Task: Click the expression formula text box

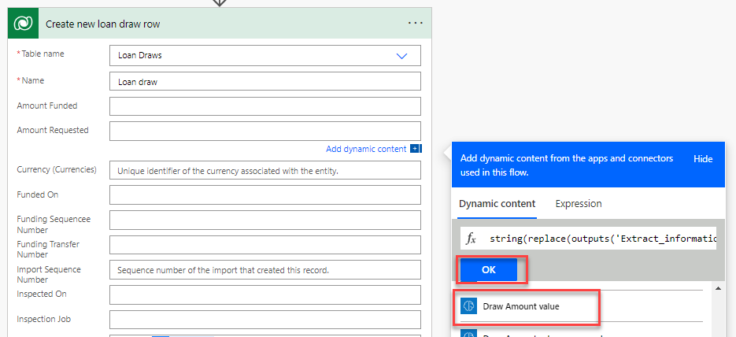Action: pyautogui.click(x=602, y=239)
